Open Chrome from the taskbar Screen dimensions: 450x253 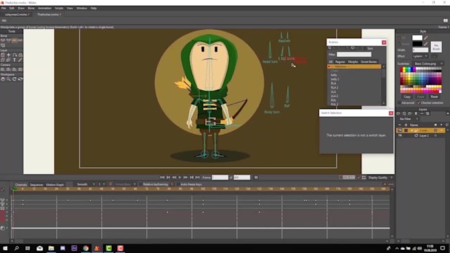coord(85,248)
